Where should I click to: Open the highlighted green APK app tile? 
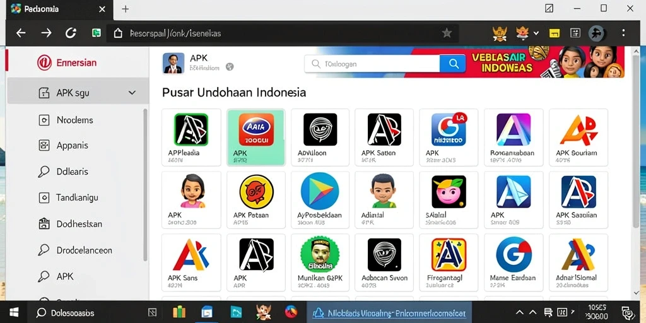tap(256, 137)
